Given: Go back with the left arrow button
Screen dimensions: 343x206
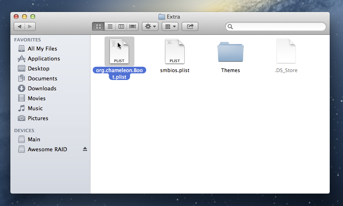Looking at the screenshot, I should tap(19, 27).
